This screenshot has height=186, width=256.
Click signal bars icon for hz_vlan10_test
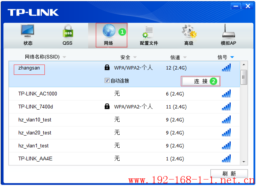pos(226,120)
